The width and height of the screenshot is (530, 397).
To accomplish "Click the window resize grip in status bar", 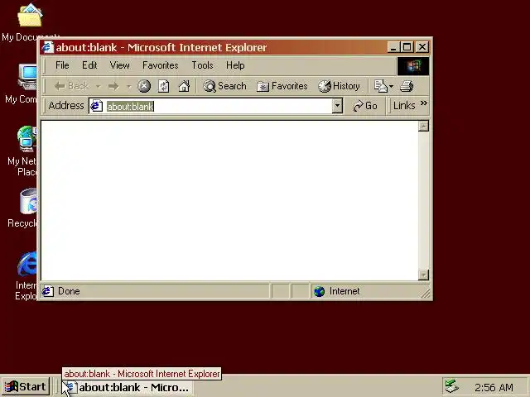I will (426, 293).
